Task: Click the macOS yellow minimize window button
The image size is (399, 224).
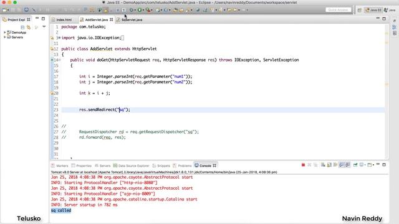Action: tap(9, 2)
